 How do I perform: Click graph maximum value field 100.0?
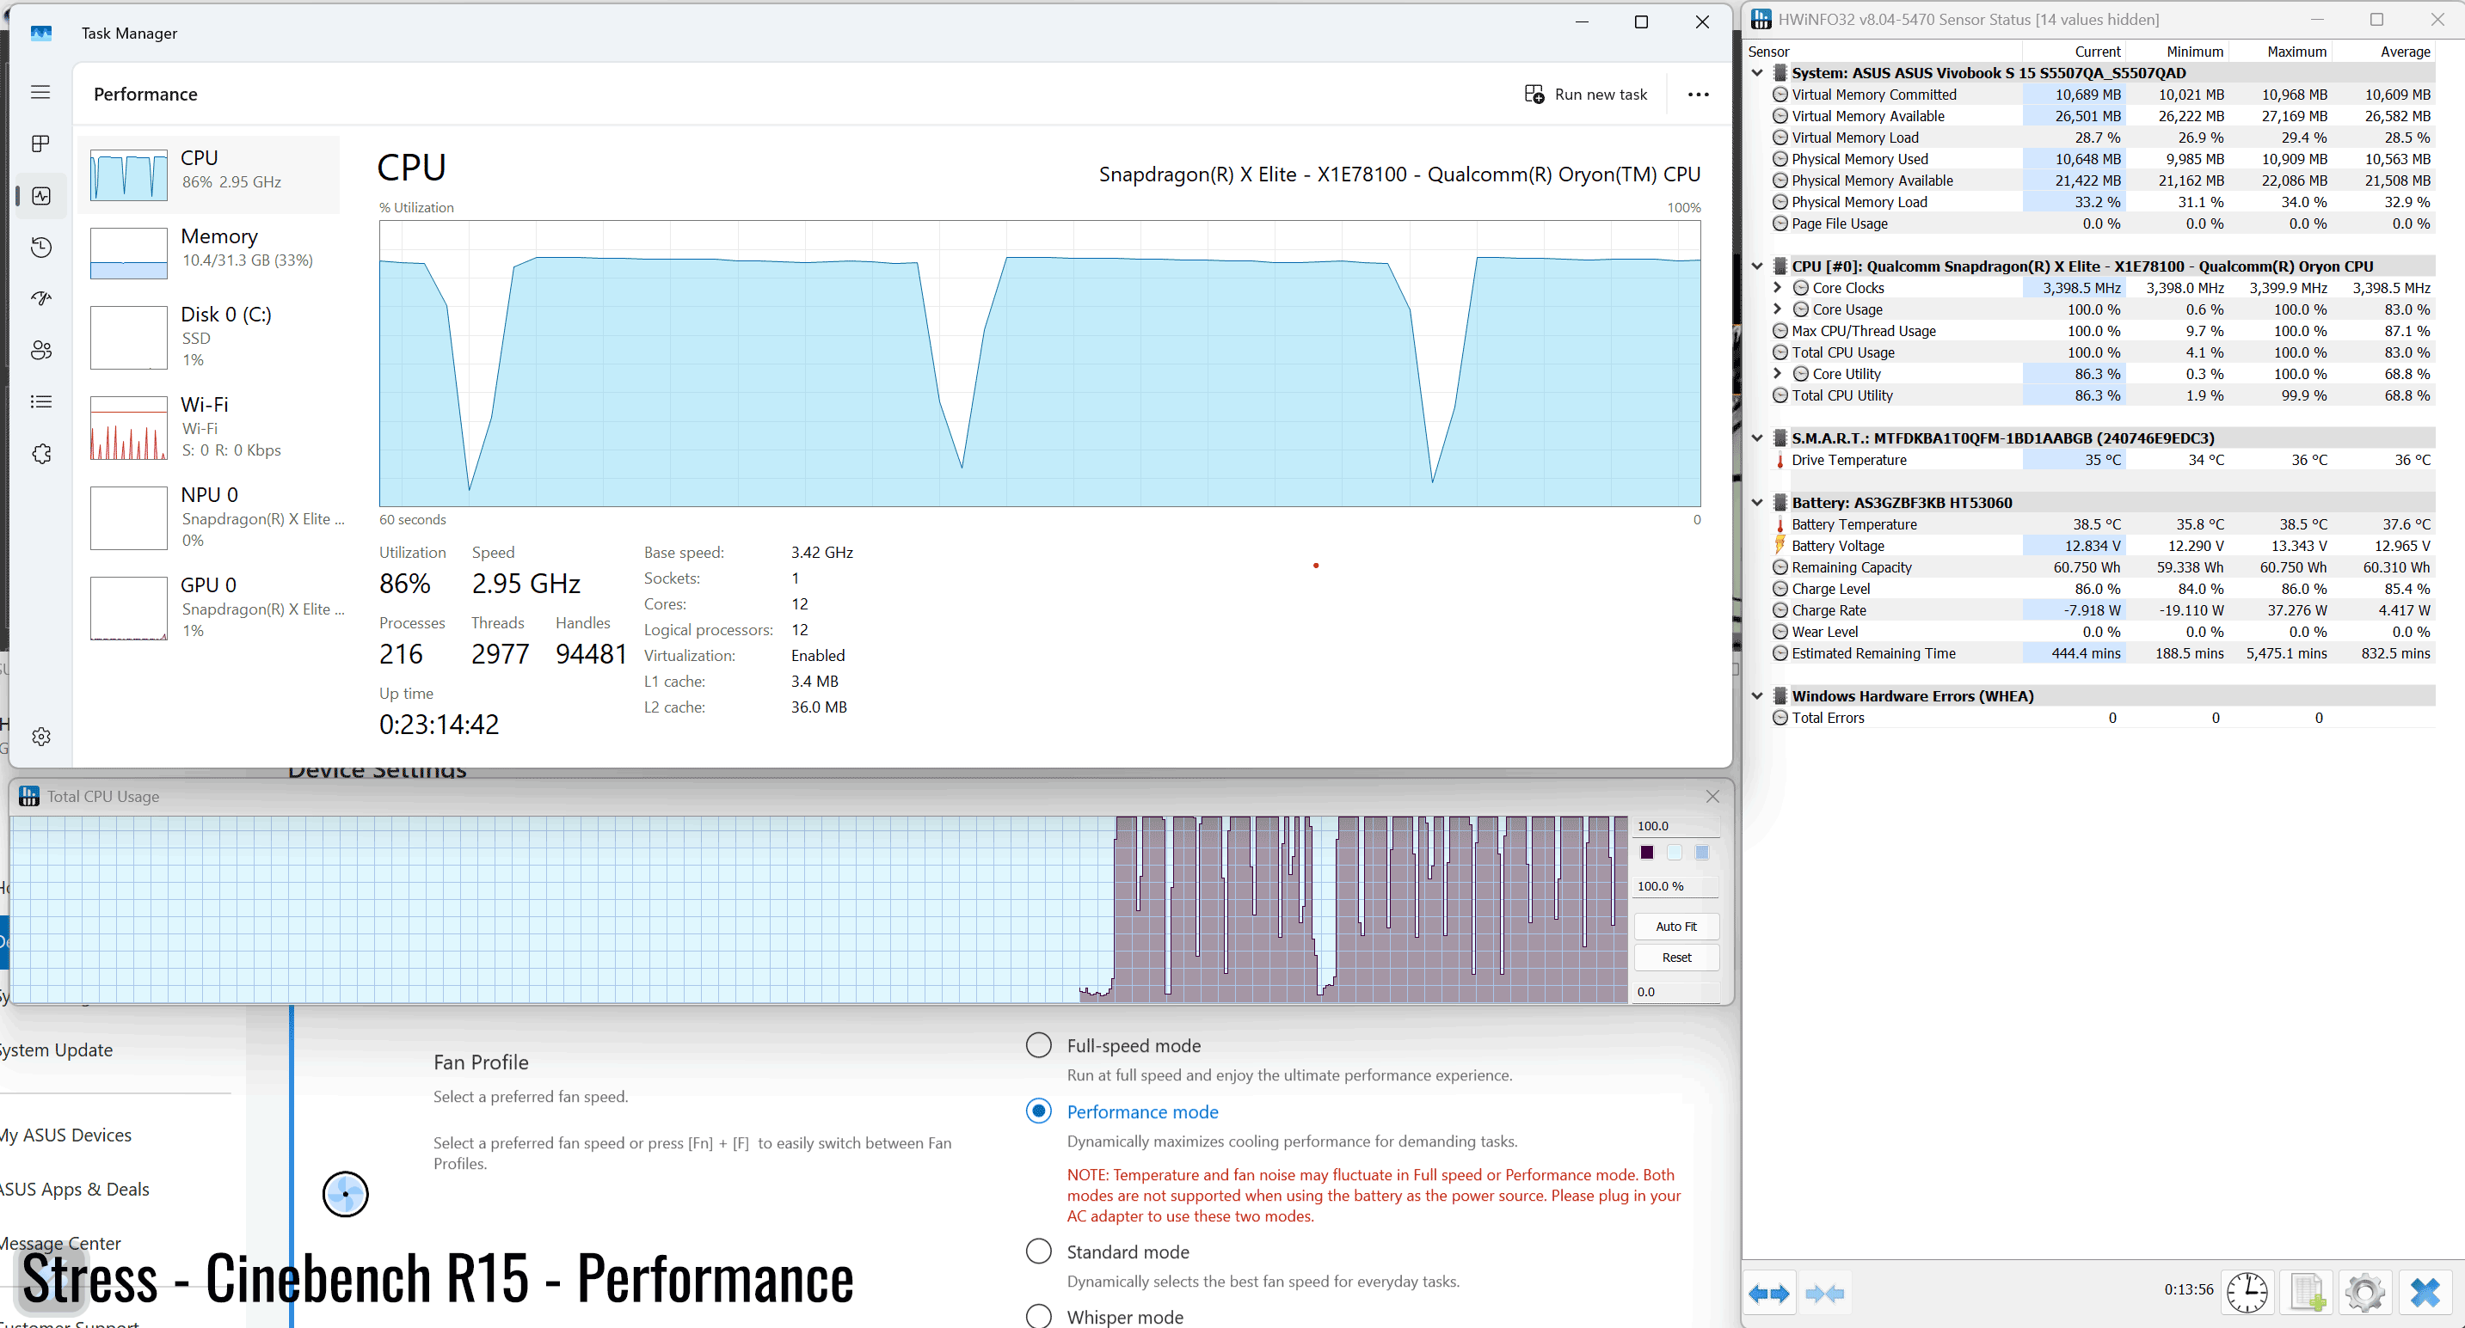[x=1675, y=826]
